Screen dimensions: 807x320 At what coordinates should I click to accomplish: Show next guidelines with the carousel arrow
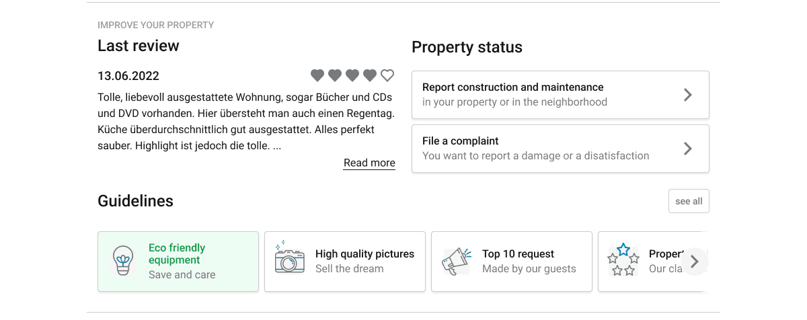click(695, 262)
